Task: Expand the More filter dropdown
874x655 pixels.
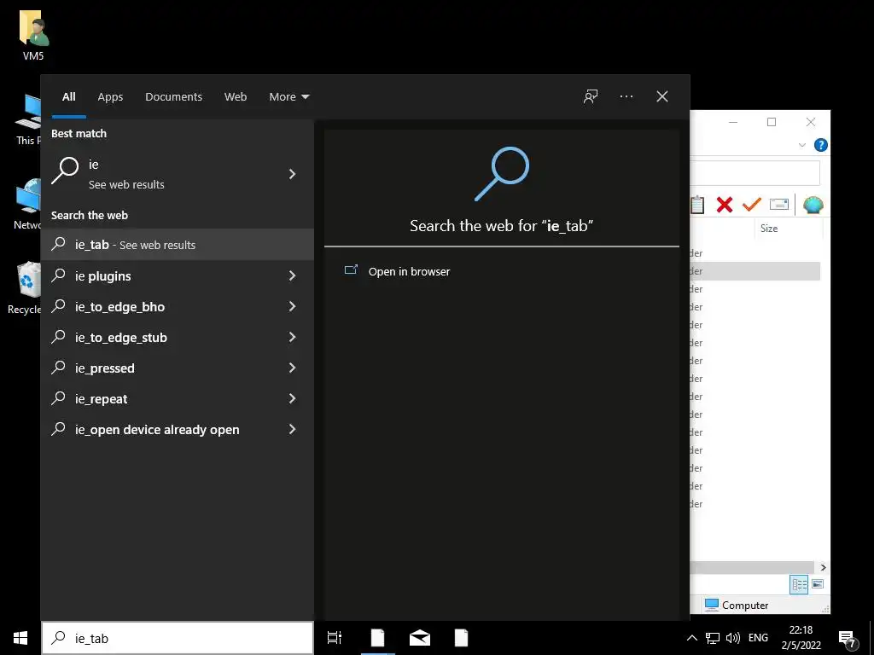Action: pyautogui.click(x=288, y=97)
